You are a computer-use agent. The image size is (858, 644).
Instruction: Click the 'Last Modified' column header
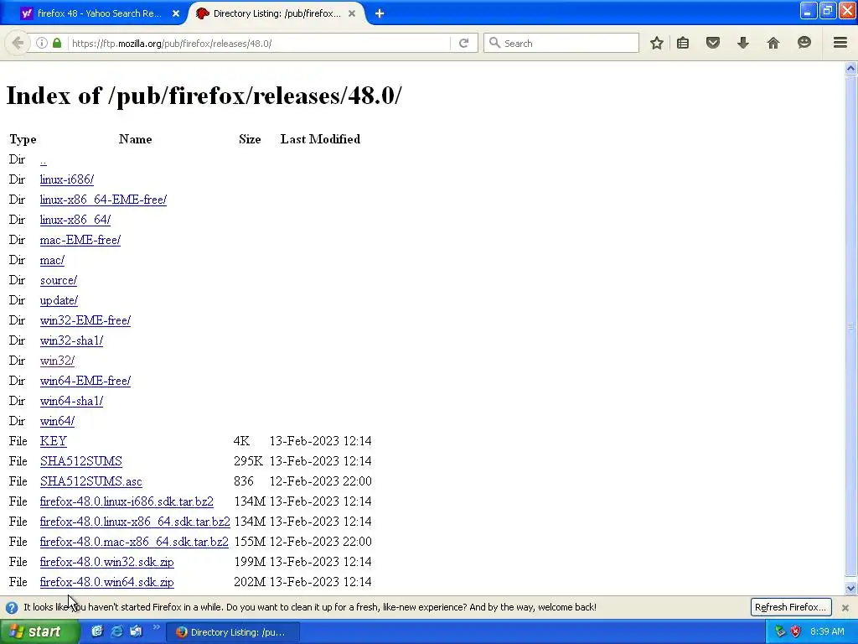[x=320, y=139]
